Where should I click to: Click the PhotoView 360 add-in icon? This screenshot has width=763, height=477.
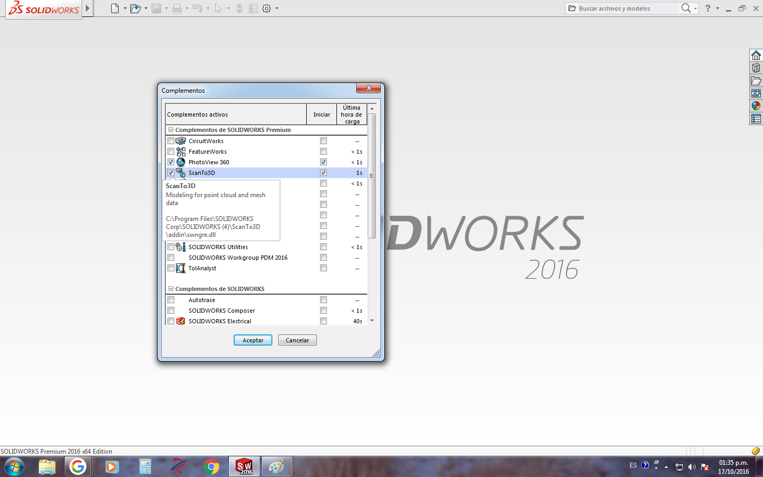click(181, 162)
